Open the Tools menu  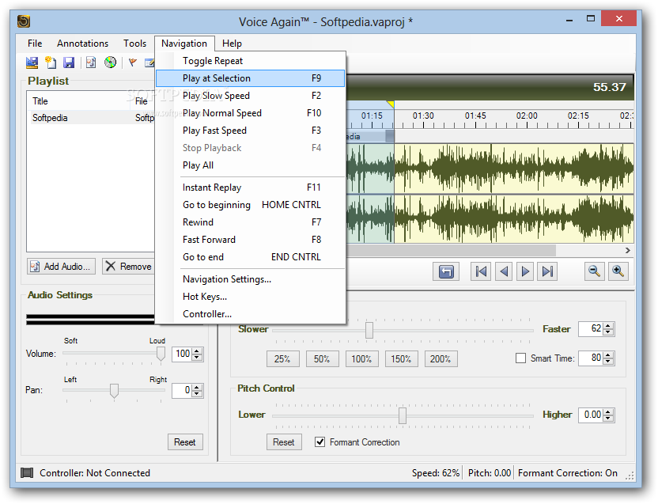[134, 44]
